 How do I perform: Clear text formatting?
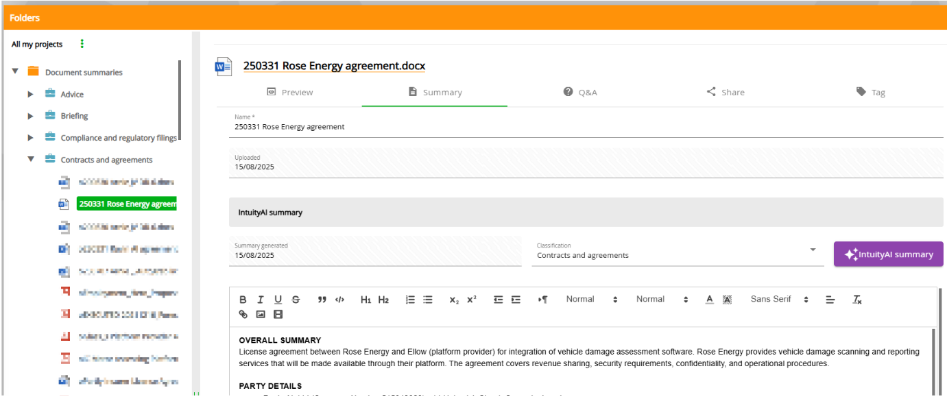tap(857, 300)
